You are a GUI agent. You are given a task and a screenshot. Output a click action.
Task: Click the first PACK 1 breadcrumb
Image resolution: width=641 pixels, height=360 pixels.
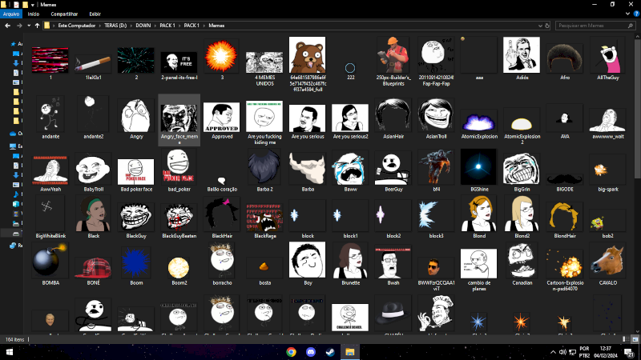pyautogui.click(x=167, y=26)
